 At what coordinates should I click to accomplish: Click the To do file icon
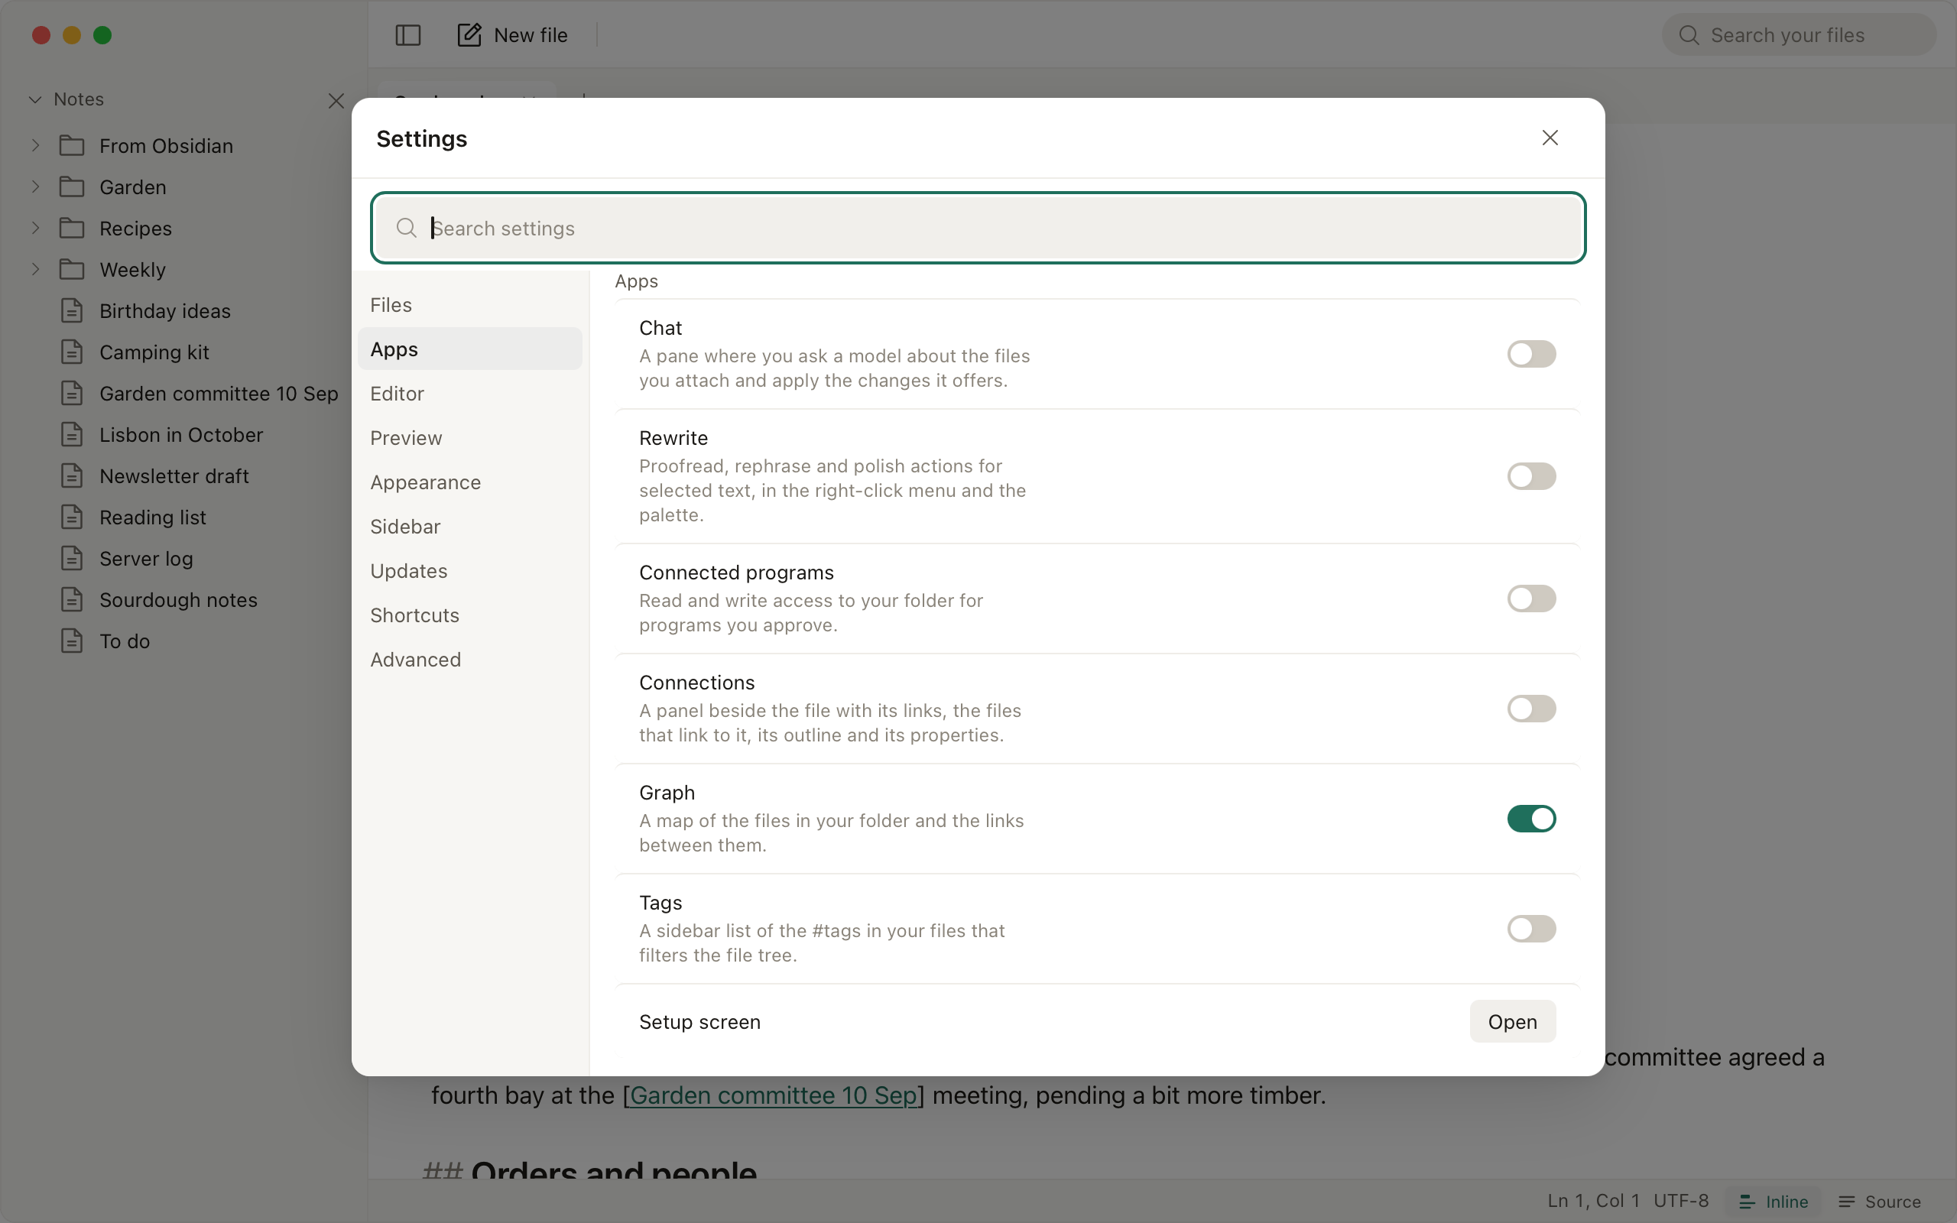[x=72, y=641]
